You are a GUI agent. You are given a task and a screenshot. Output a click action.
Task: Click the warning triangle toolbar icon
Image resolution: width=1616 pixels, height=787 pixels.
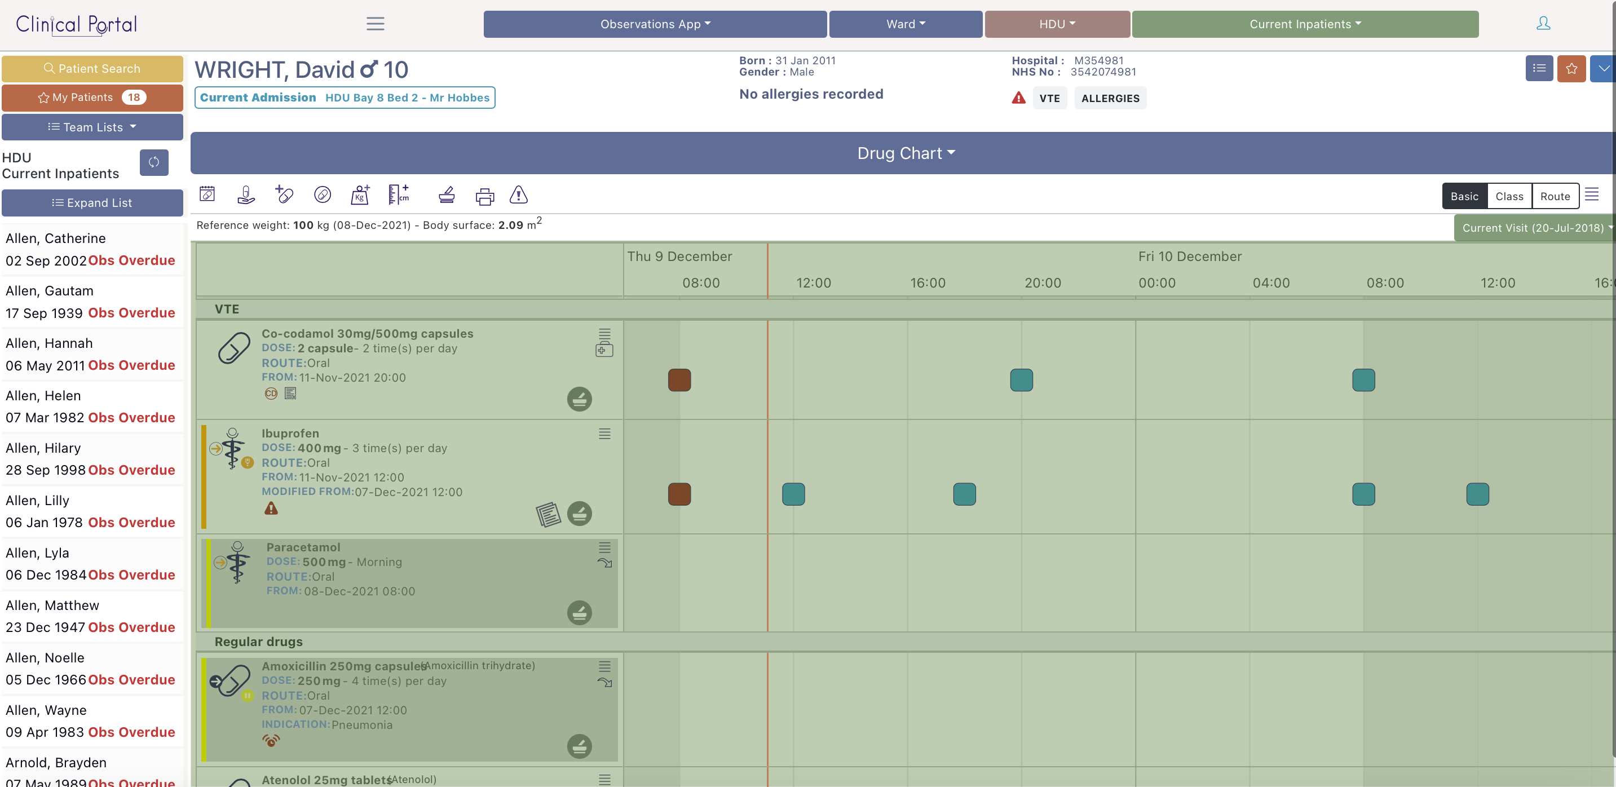518,195
